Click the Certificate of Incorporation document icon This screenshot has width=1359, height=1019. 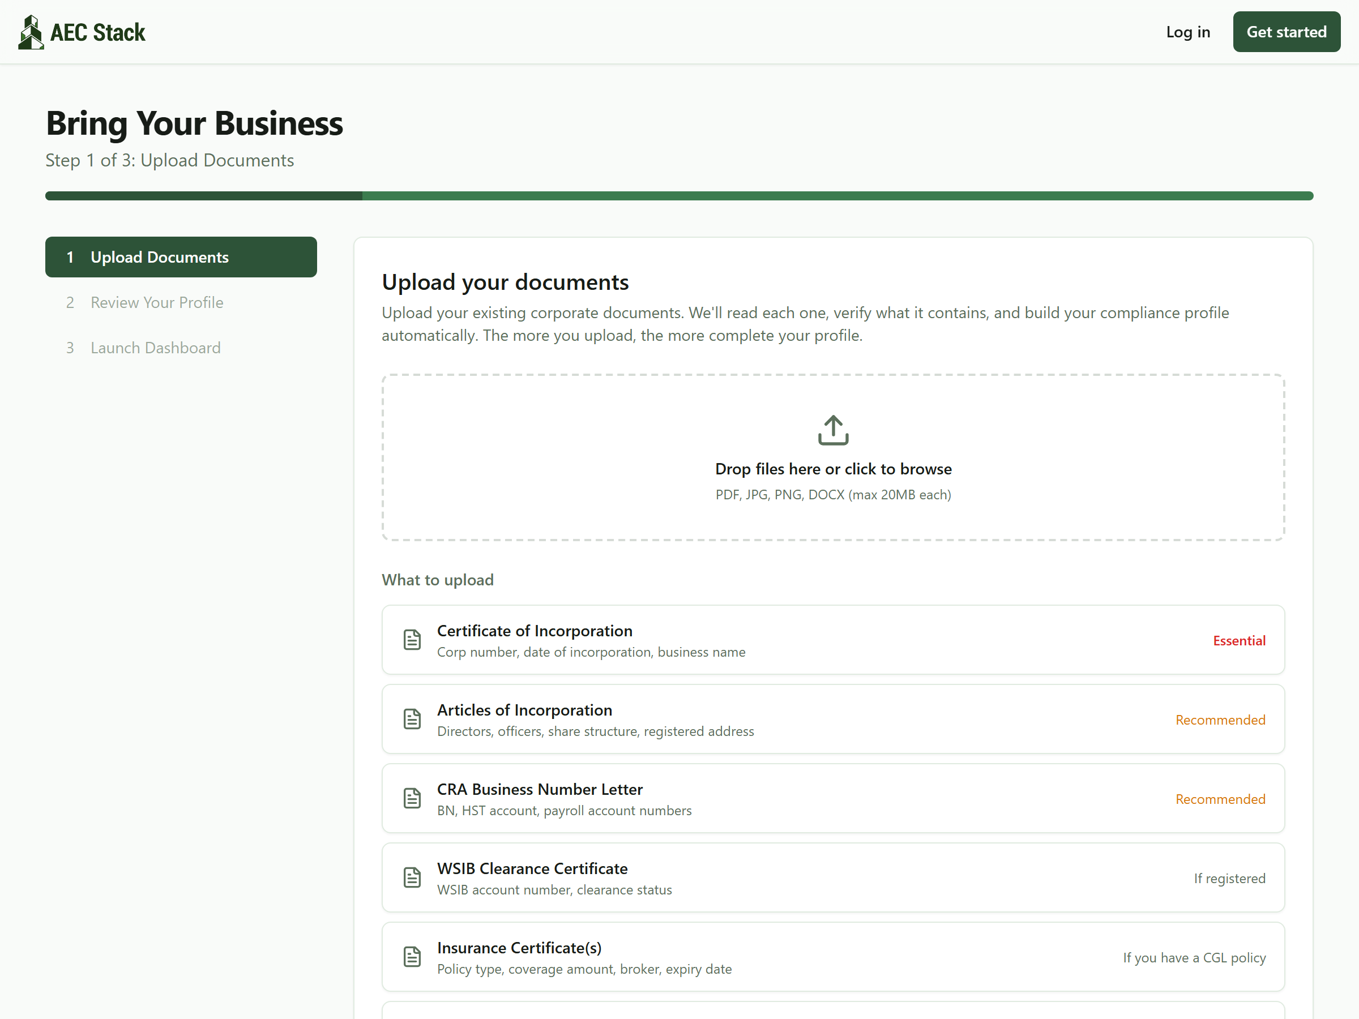pyautogui.click(x=412, y=639)
